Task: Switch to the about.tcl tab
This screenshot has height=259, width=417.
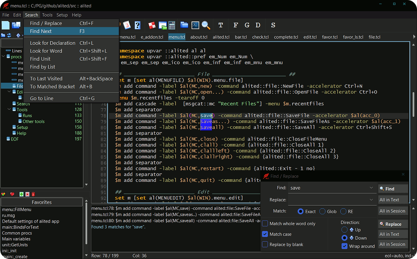Action: coord(199,37)
